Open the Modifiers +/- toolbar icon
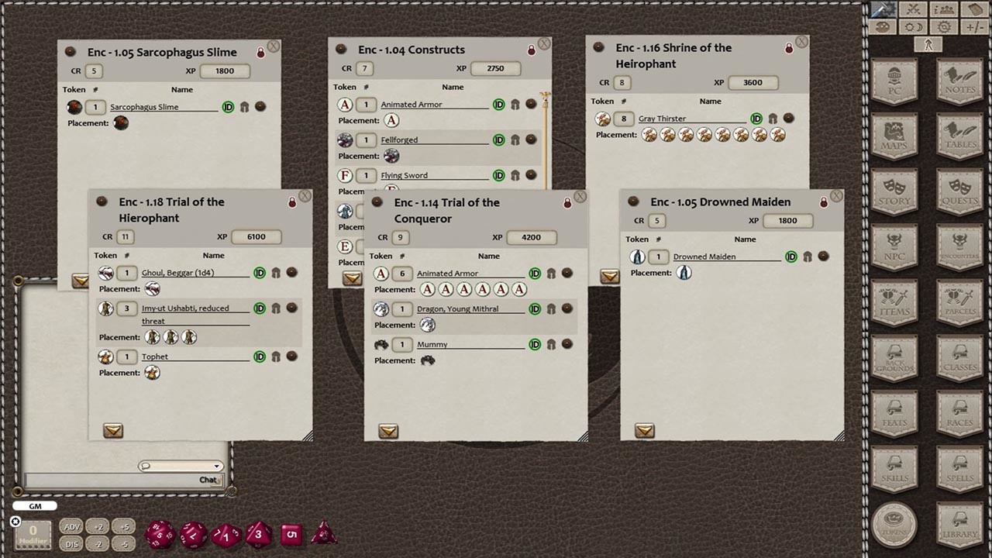This screenshot has height=558, width=992. [974, 26]
